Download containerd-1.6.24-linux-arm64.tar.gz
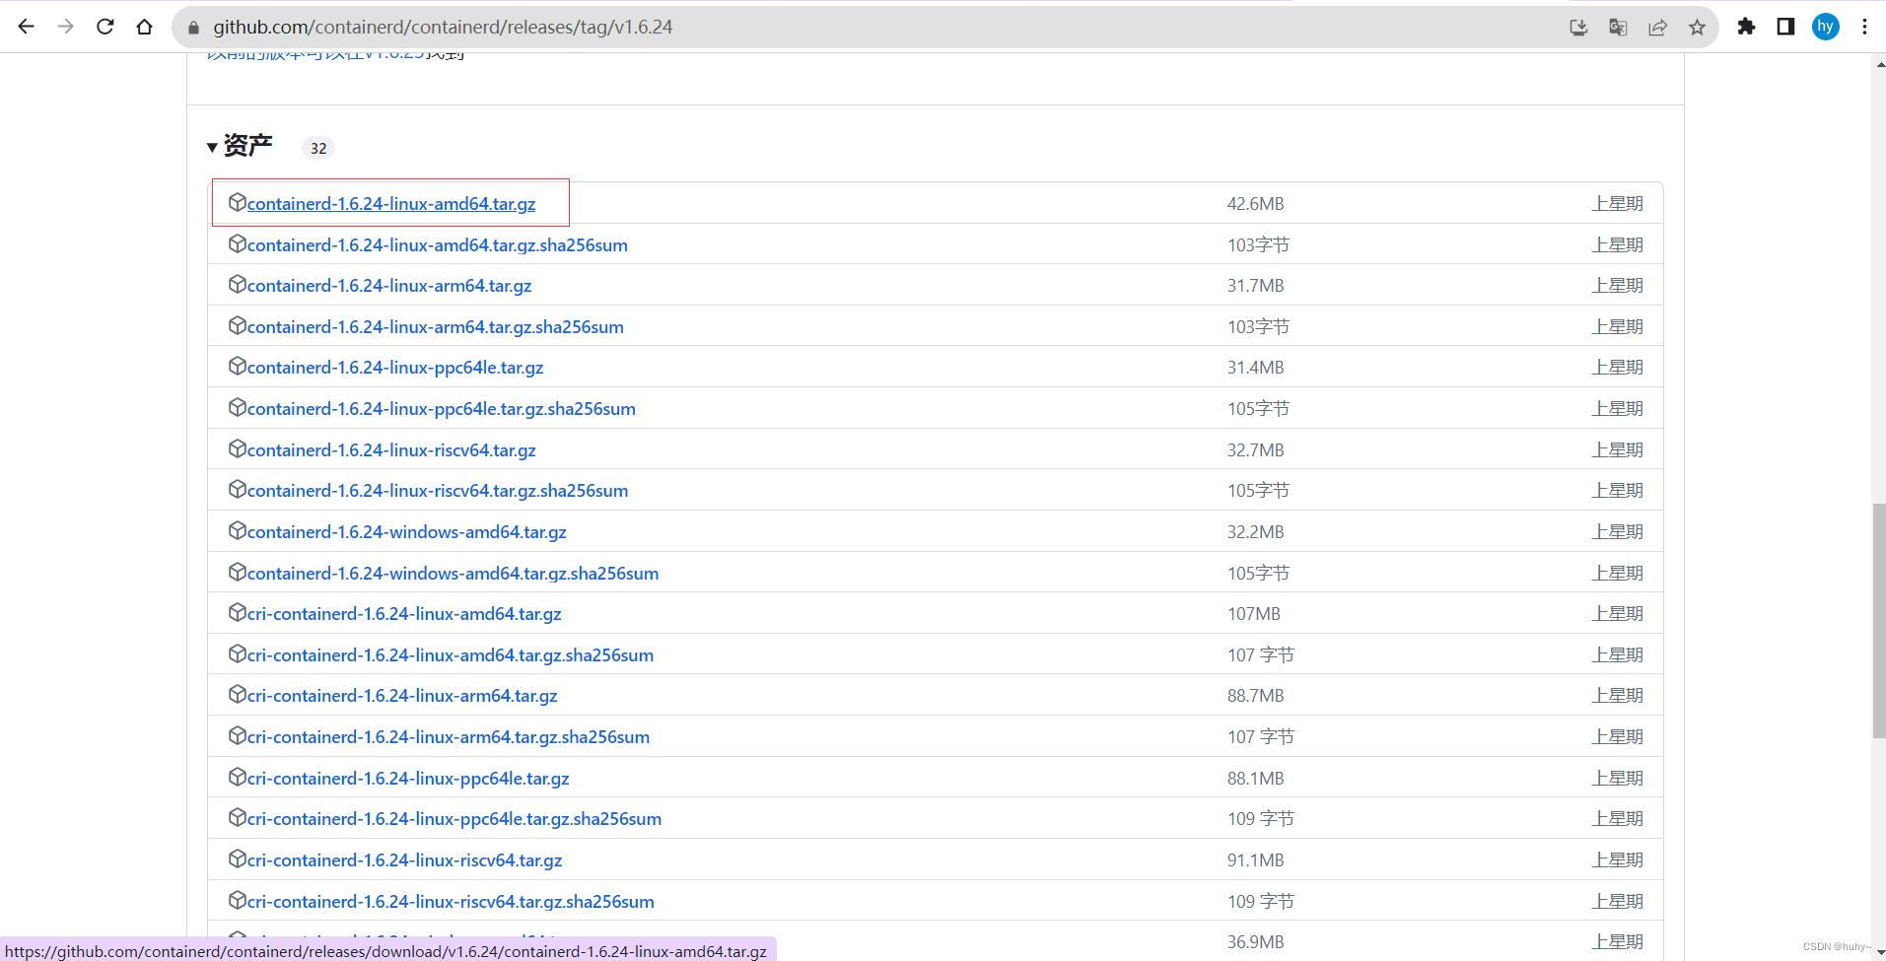Screen dimensions: 1886x961 [389, 286]
